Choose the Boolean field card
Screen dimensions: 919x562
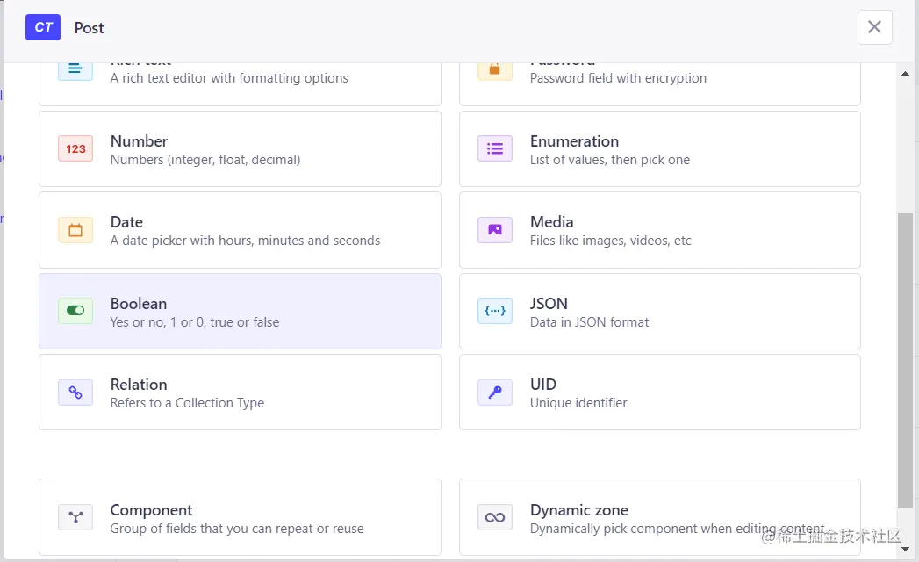tap(240, 312)
